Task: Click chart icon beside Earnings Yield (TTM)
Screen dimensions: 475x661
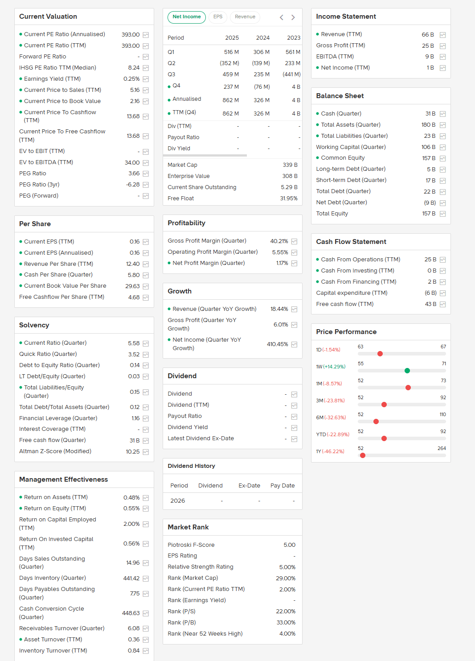Action: pyautogui.click(x=146, y=79)
